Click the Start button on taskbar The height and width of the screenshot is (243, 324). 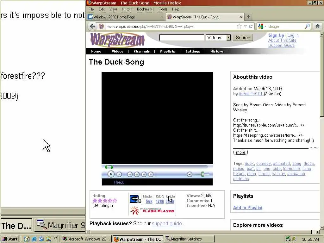coord(10,239)
